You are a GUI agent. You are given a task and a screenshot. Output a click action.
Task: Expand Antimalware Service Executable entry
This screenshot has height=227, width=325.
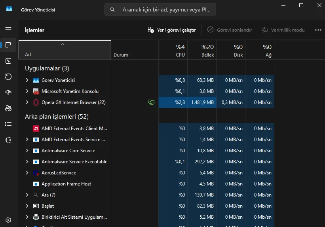(x=27, y=162)
